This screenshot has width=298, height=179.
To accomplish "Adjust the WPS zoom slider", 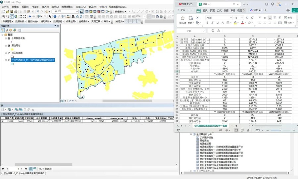I will click(280, 130).
